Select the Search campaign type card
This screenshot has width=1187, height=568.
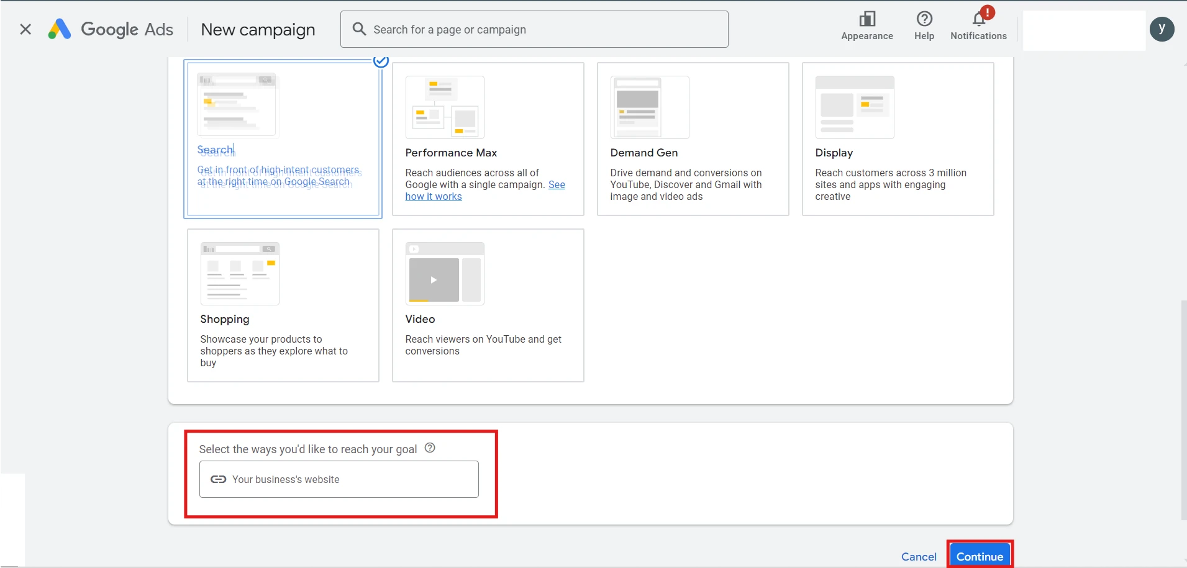point(283,139)
